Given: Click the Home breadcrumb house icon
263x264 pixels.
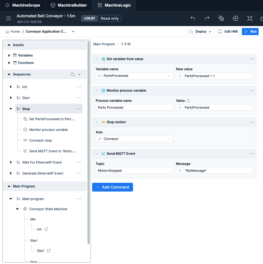Looking at the screenshot, I should click(x=7, y=32).
